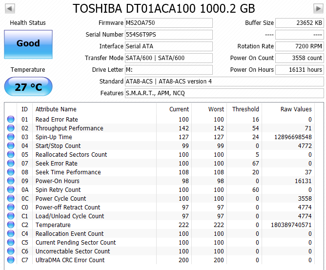Click the Drive Letter field M:
The height and width of the screenshot is (270, 326).
[x=169, y=70]
